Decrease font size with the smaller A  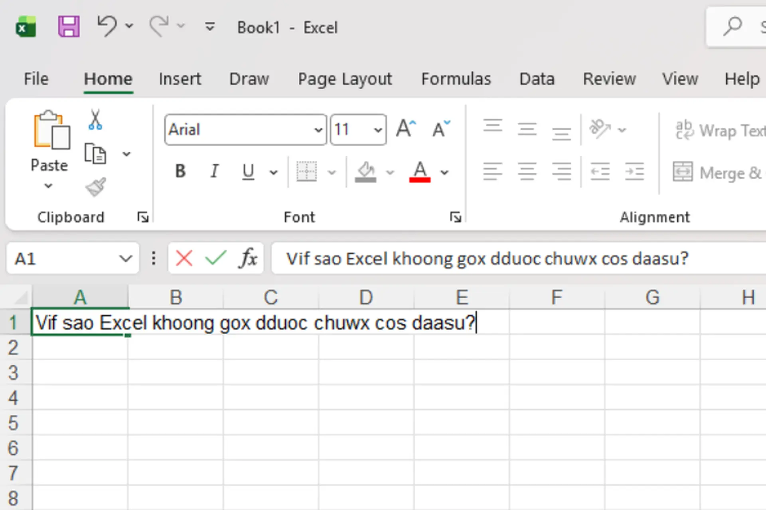(x=441, y=129)
